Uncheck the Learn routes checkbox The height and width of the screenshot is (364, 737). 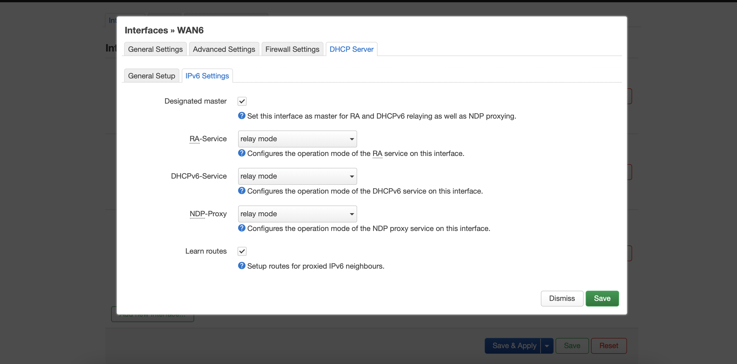point(242,251)
